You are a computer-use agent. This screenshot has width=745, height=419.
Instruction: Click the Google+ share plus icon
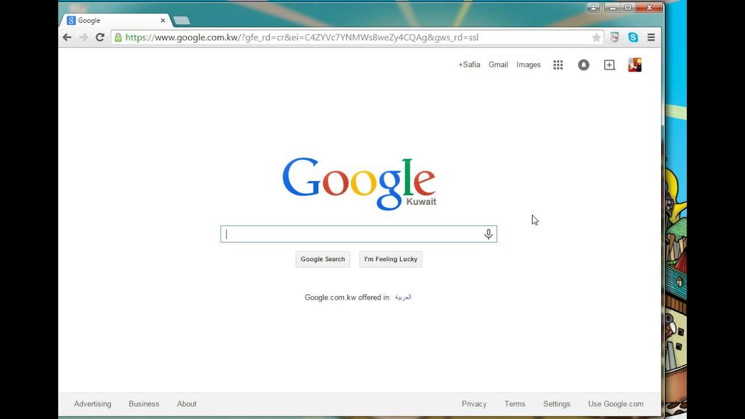[x=609, y=65]
